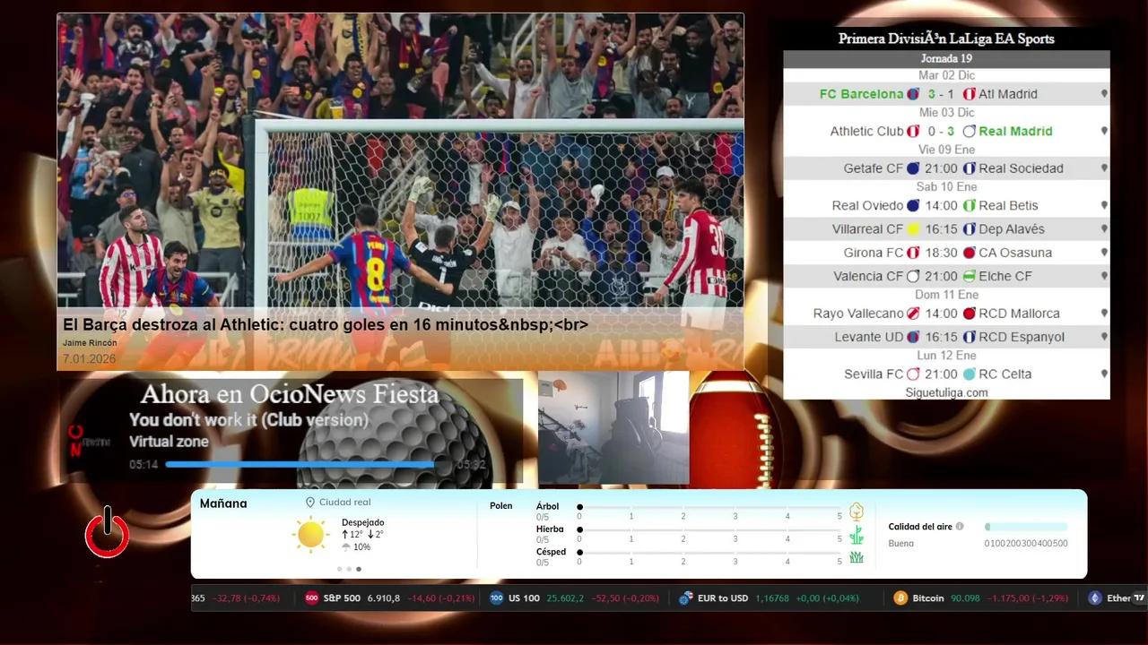Click the EUR to USD flags icon
The image size is (1148, 645).
(x=686, y=598)
